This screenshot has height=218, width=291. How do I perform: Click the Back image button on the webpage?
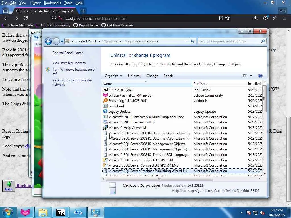pos(9,186)
